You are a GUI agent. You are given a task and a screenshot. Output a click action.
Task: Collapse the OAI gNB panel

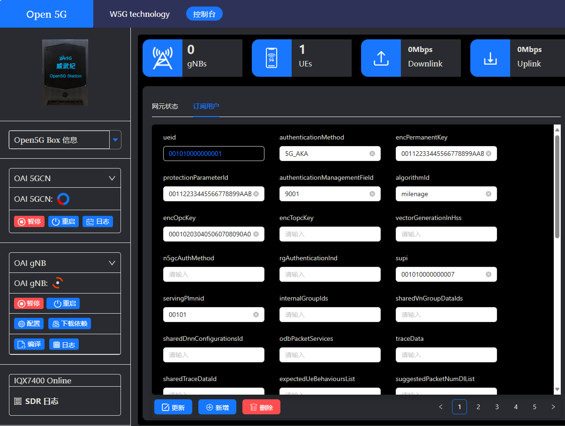[x=112, y=263]
